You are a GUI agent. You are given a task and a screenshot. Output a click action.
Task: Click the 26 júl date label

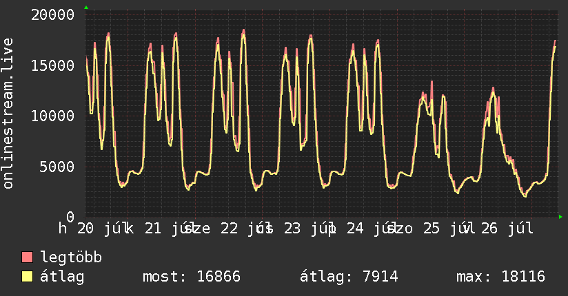(507, 229)
